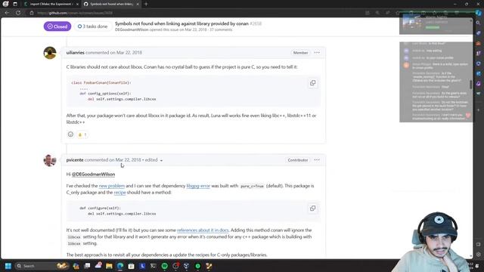Viewport: 484px width, 272px height.
Task: Open the options menu on pvicente's comment
Action: tap(317, 160)
